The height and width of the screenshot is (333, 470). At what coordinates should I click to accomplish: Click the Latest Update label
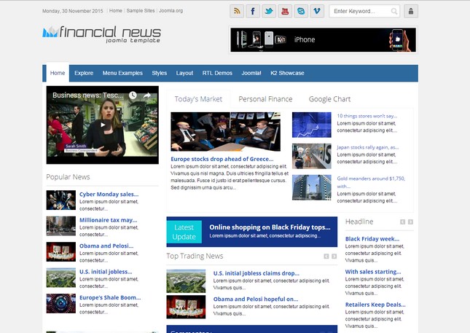tap(184, 232)
